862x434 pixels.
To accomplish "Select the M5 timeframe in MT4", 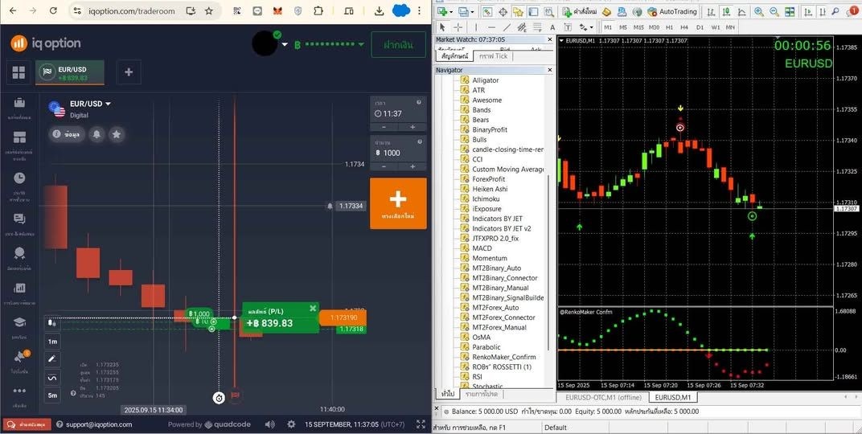I will 623,27.
